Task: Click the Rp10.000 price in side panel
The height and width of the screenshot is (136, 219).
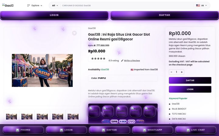Action: 180,34
